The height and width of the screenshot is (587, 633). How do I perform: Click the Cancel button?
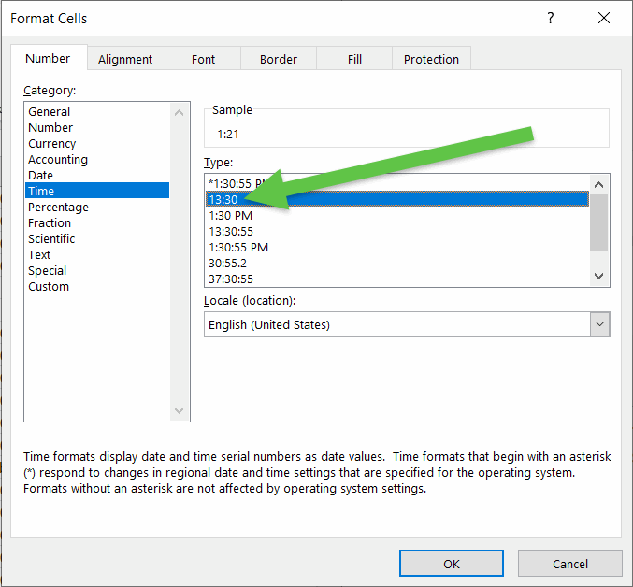(x=569, y=564)
